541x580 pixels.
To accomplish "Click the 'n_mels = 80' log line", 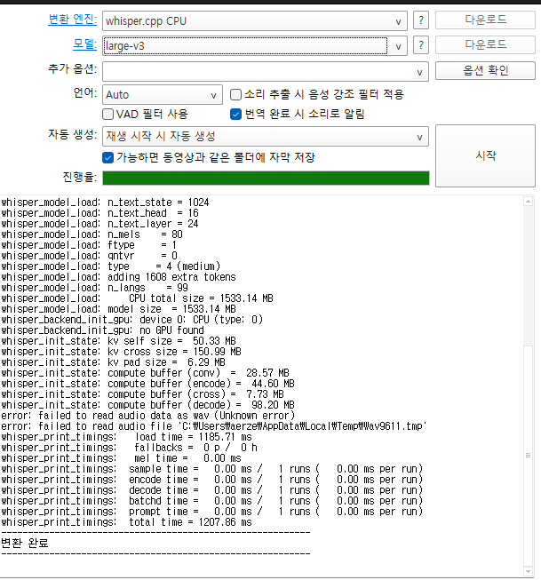I will (92, 234).
